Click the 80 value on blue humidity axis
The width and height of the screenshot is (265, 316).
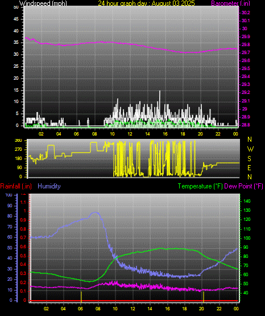click(10, 216)
